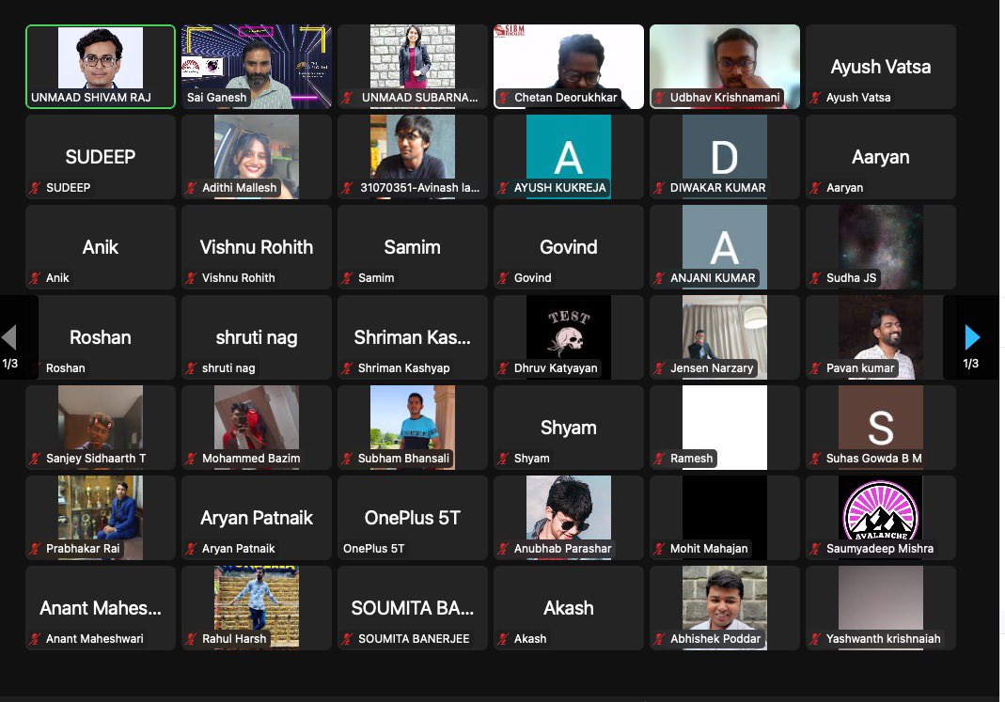1005x702 pixels.
Task: Select Shyam participant tile
Action: [x=569, y=428]
